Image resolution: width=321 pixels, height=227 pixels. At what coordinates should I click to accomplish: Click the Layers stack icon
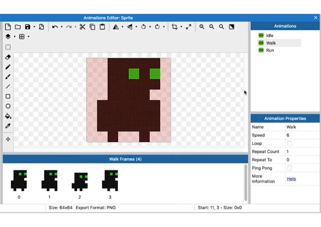point(8,37)
